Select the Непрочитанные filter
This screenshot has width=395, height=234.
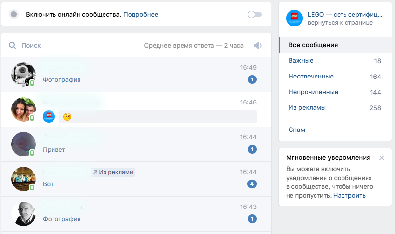pyautogui.click(x=335, y=92)
